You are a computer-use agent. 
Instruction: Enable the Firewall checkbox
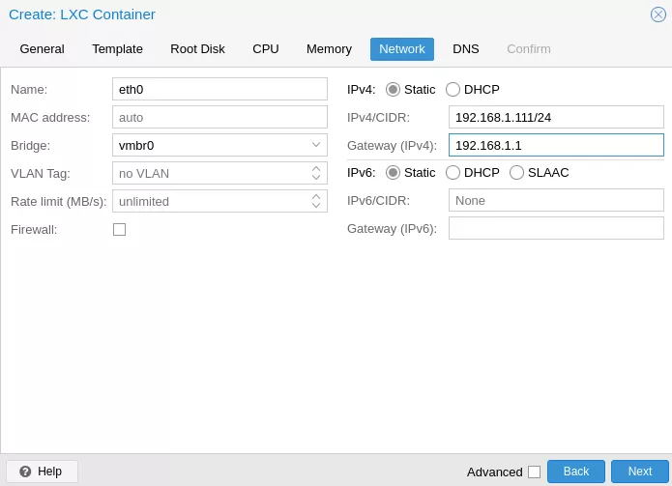point(120,230)
